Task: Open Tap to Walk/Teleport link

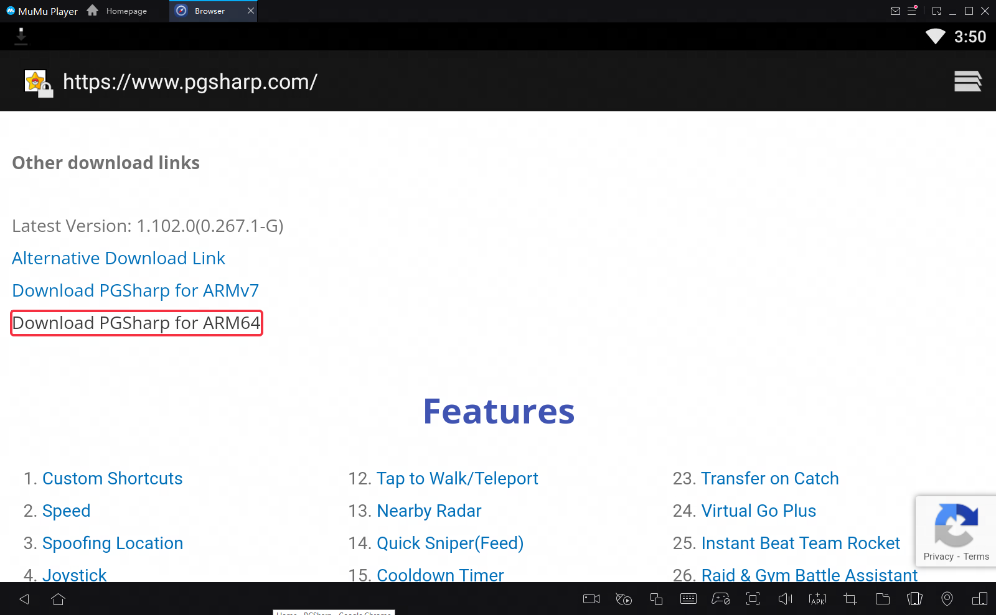Action: (457, 478)
